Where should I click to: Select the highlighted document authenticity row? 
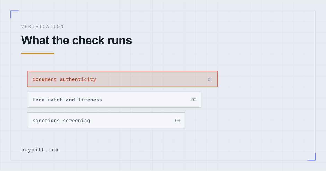[x=122, y=79]
